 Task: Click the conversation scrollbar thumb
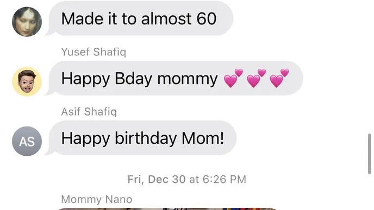click(x=369, y=154)
